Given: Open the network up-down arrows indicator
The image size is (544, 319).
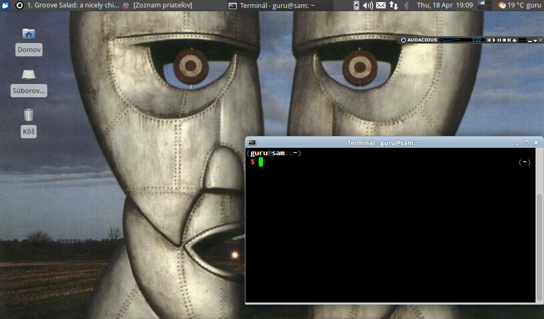Looking at the screenshot, I should click(x=394, y=5).
